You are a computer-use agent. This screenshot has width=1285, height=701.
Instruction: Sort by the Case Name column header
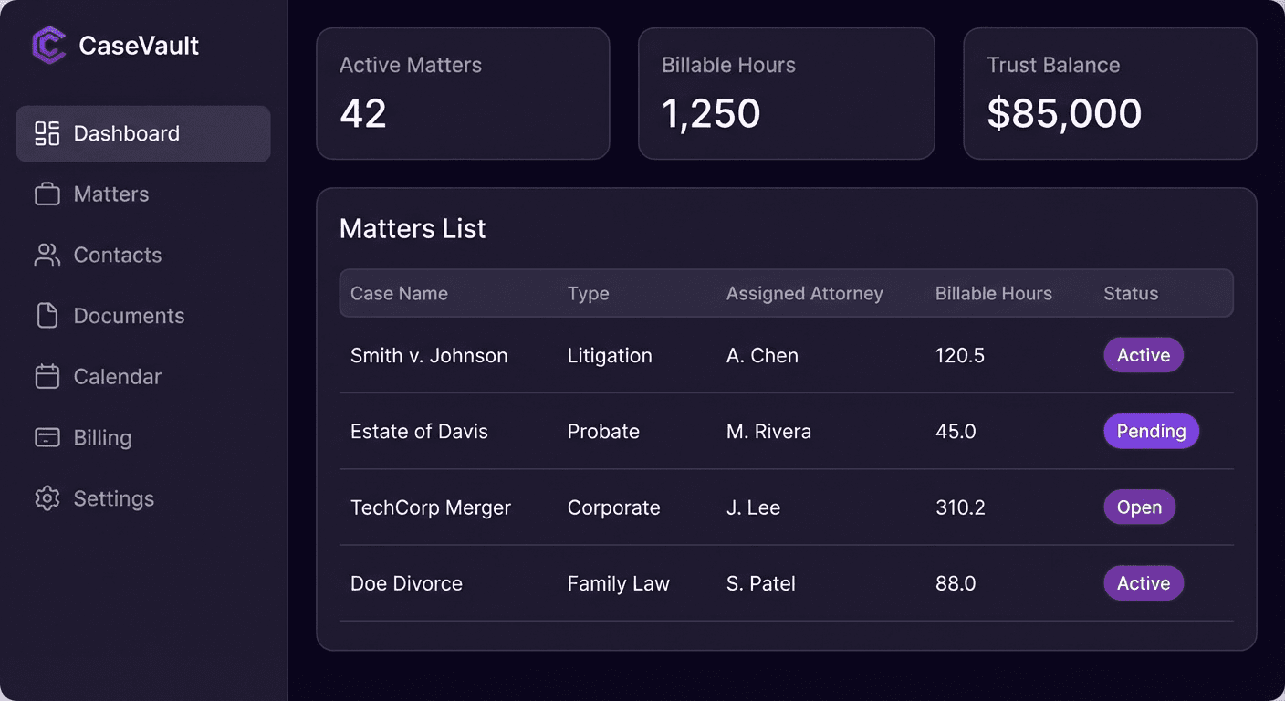(399, 293)
